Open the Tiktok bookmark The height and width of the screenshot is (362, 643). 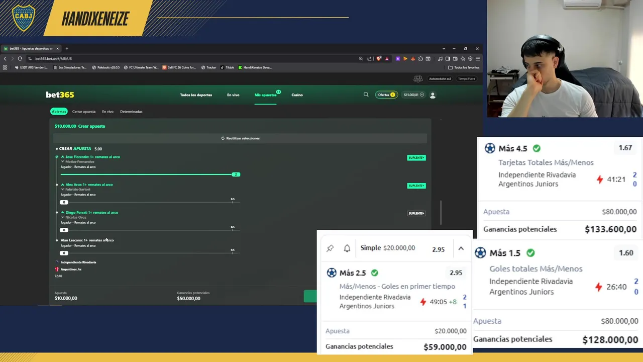point(227,67)
